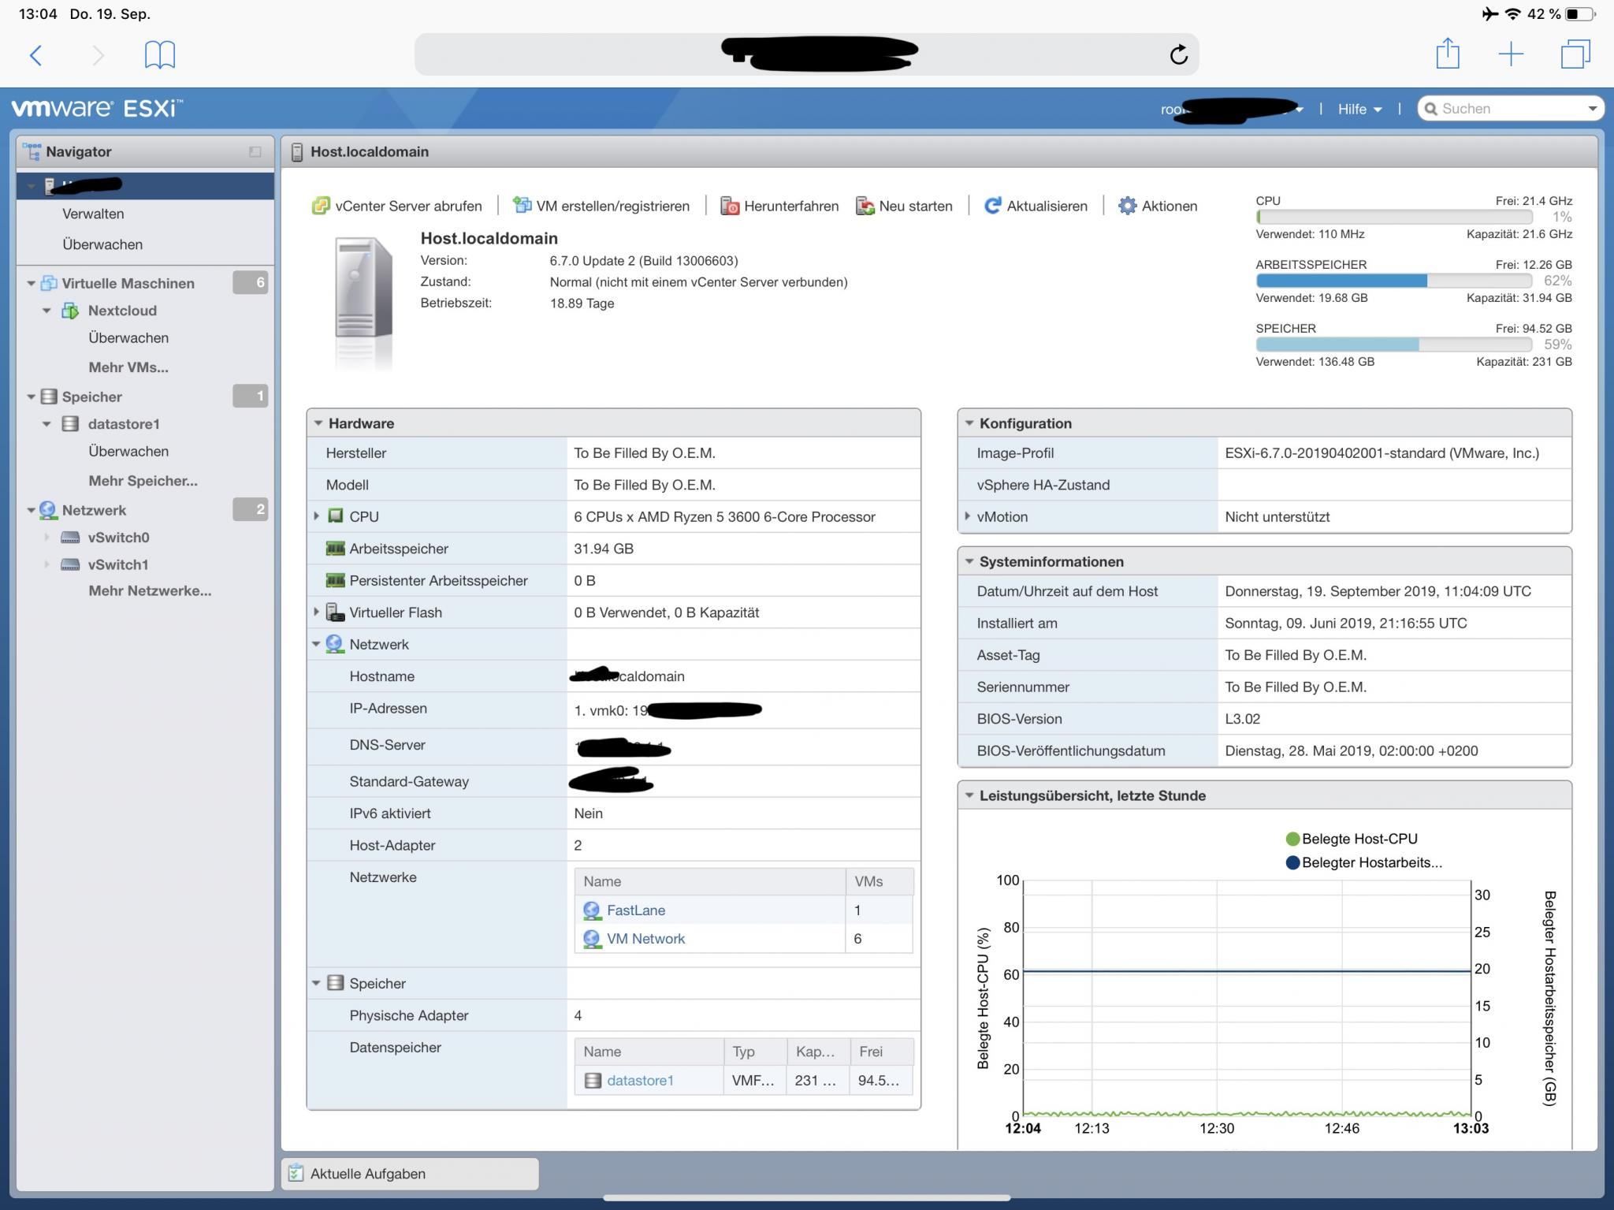Image resolution: width=1614 pixels, height=1210 pixels.
Task: Tap the Safari address bar
Action: pos(806,54)
